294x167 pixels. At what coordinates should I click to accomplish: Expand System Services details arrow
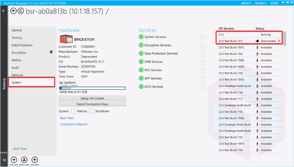coord(203,37)
